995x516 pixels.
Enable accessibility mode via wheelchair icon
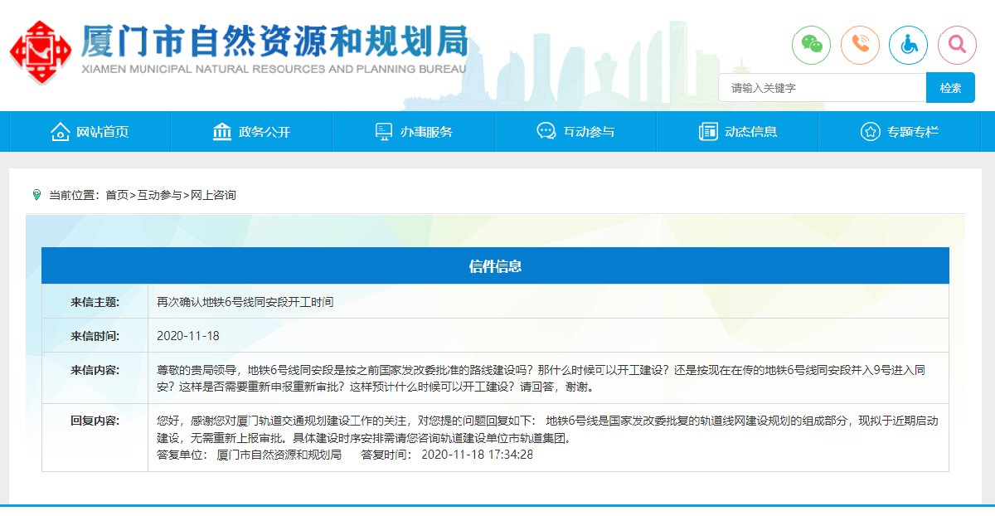point(908,45)
